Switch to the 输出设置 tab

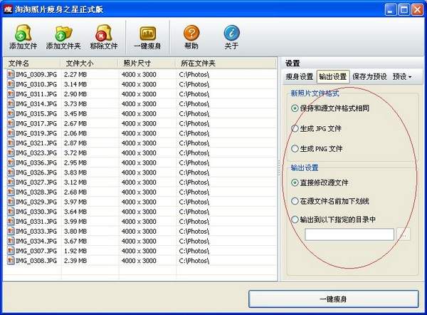[332, 76]
